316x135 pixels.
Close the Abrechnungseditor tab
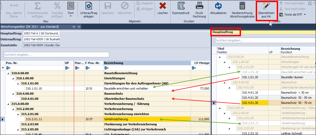click(x=79, y=27)
